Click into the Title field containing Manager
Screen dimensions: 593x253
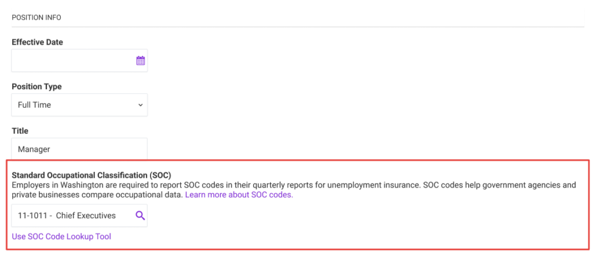click(79, 149)
